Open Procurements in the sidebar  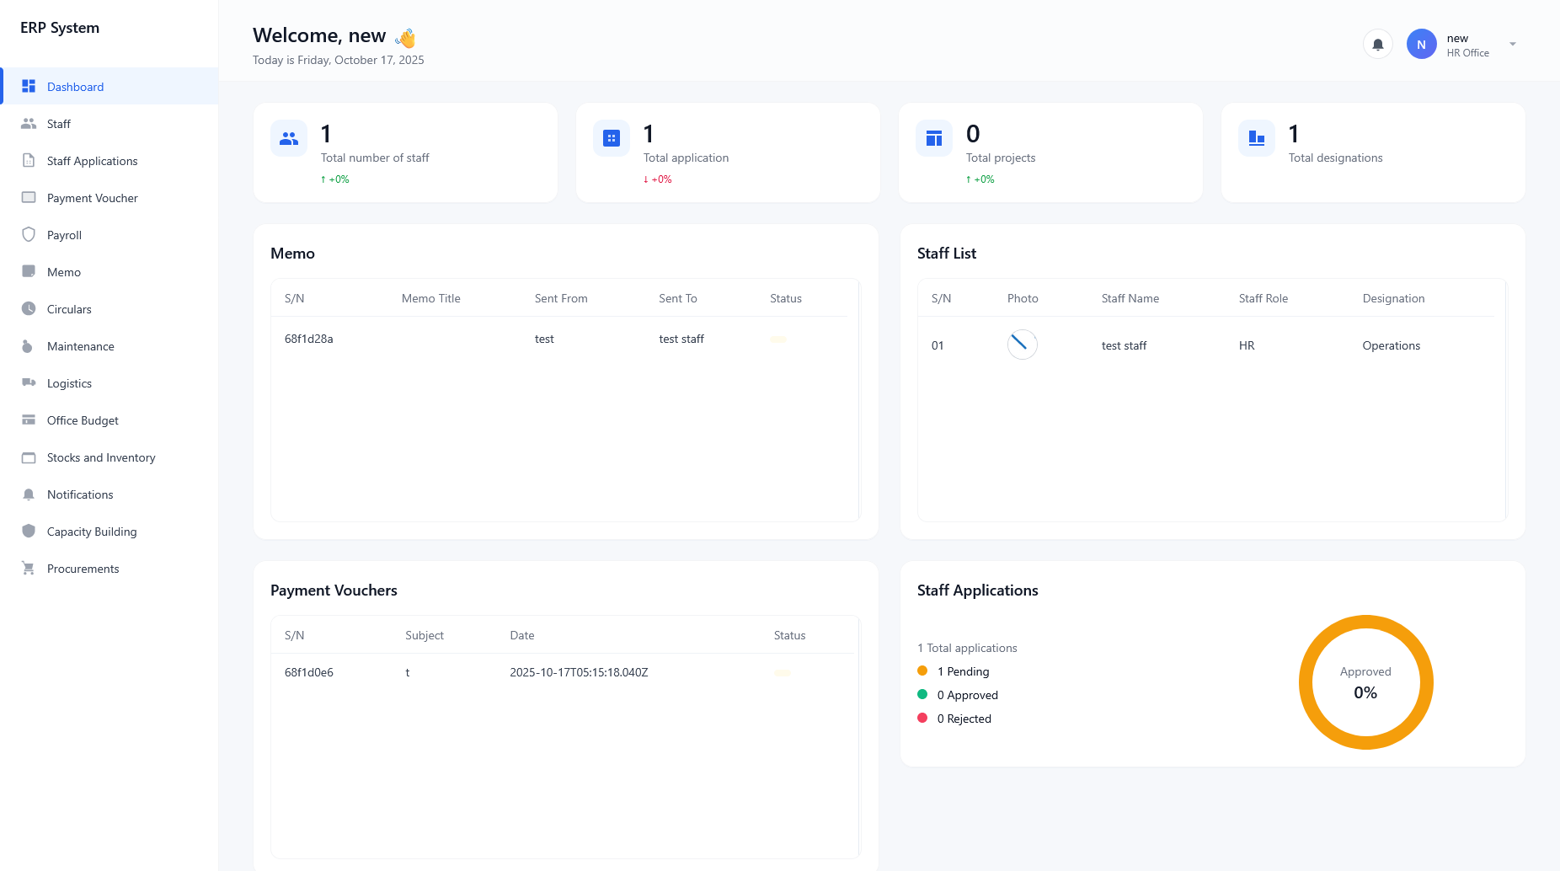tap(110, 569)
